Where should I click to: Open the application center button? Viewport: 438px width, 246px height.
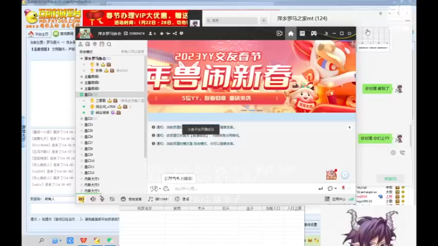[x=335, y=199]
